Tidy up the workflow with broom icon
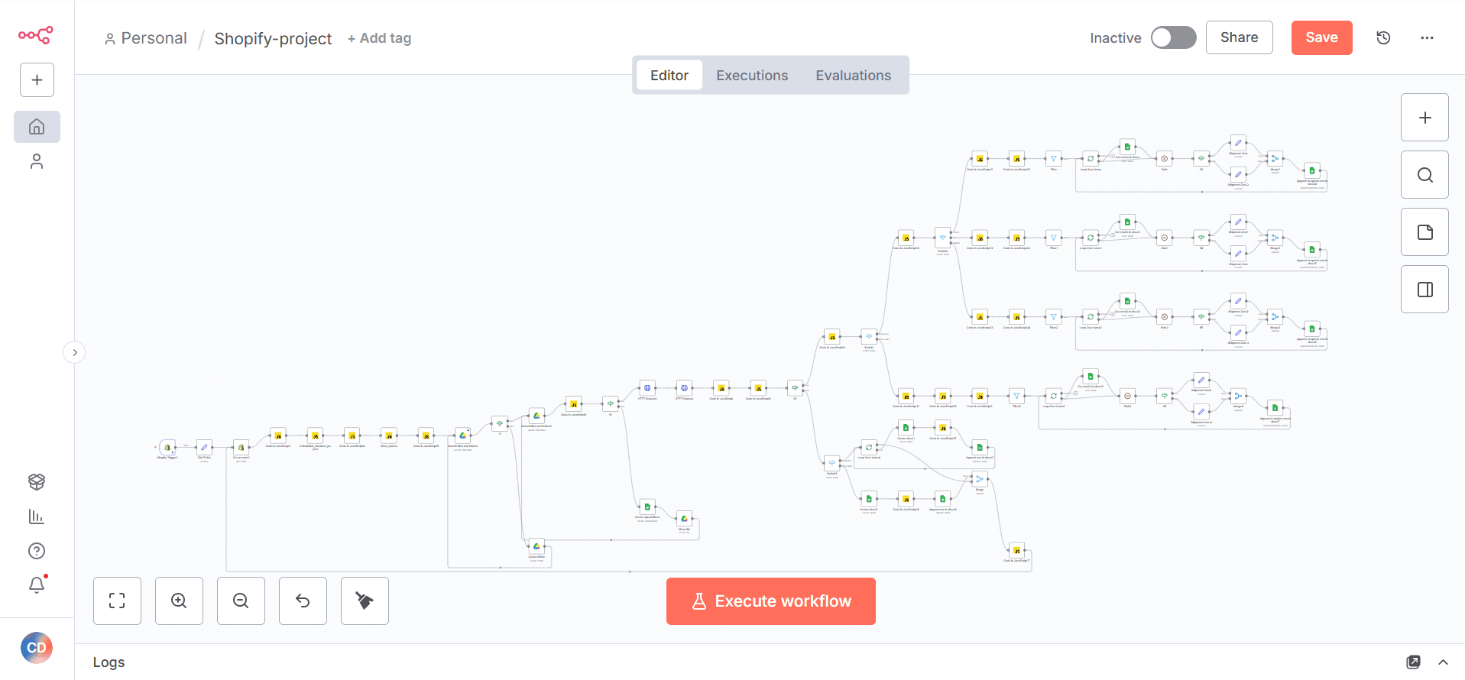 [365, 601]
